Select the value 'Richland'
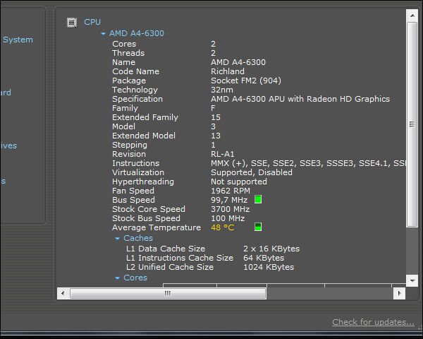The width and height of the screenshot is (423, 339). point(228,71)
